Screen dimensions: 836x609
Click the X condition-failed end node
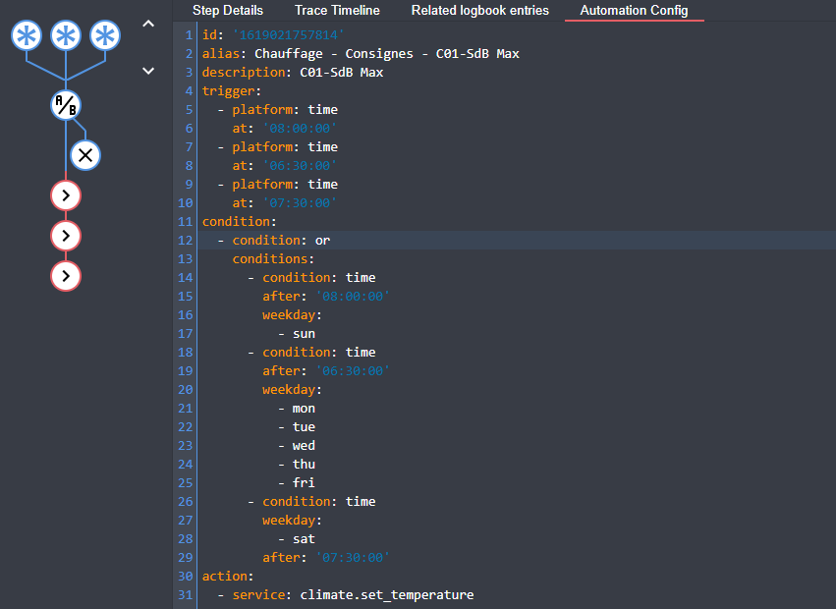85,154
